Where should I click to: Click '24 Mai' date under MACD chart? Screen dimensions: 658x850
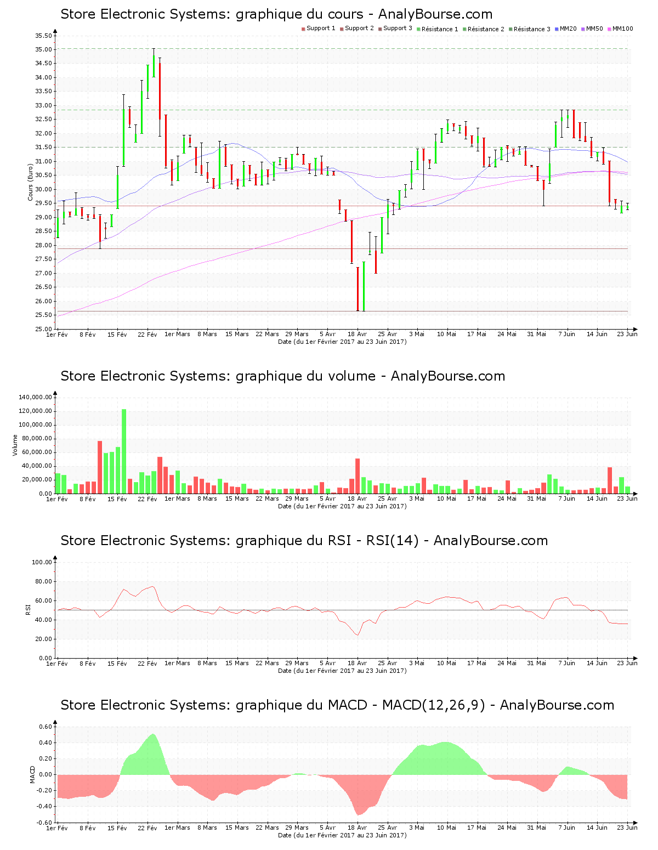507,828
